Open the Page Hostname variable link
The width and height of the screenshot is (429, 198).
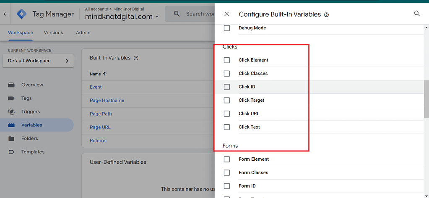[x=107, y=100]
